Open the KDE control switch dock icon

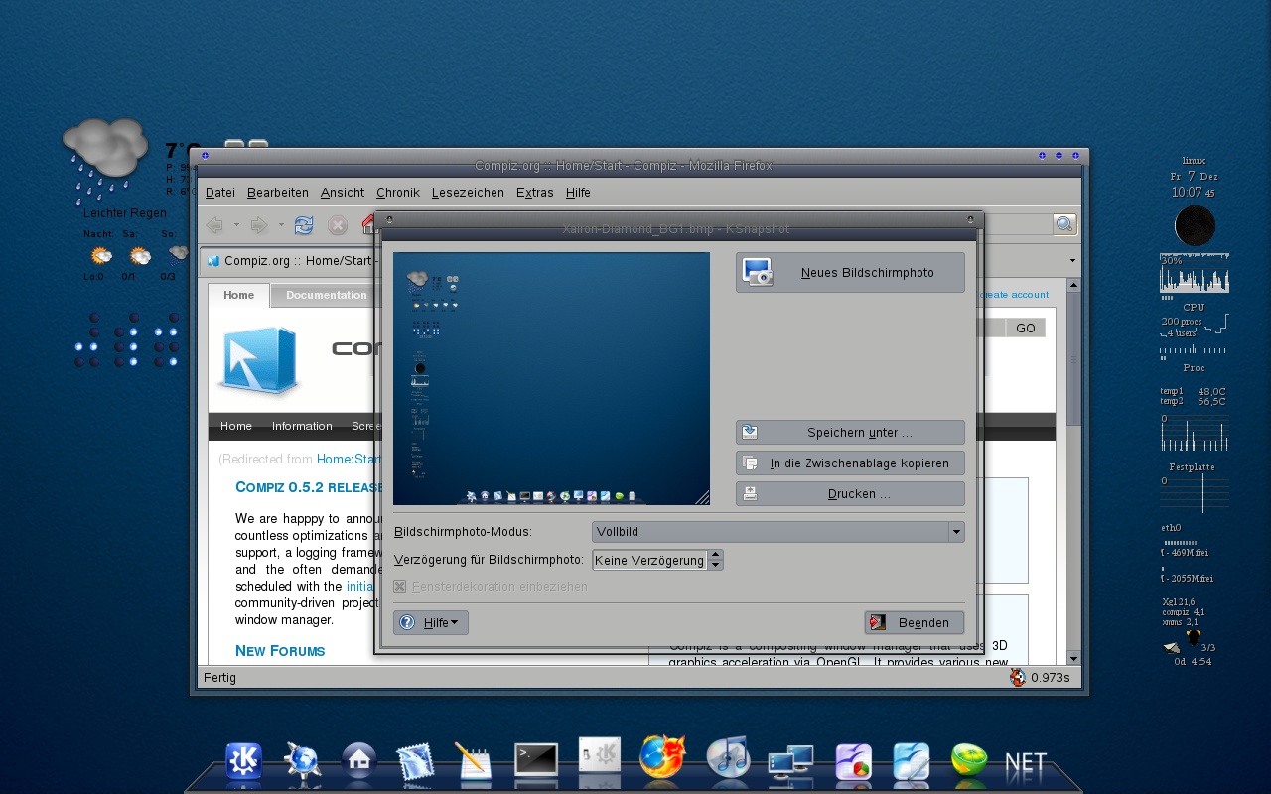600,757
